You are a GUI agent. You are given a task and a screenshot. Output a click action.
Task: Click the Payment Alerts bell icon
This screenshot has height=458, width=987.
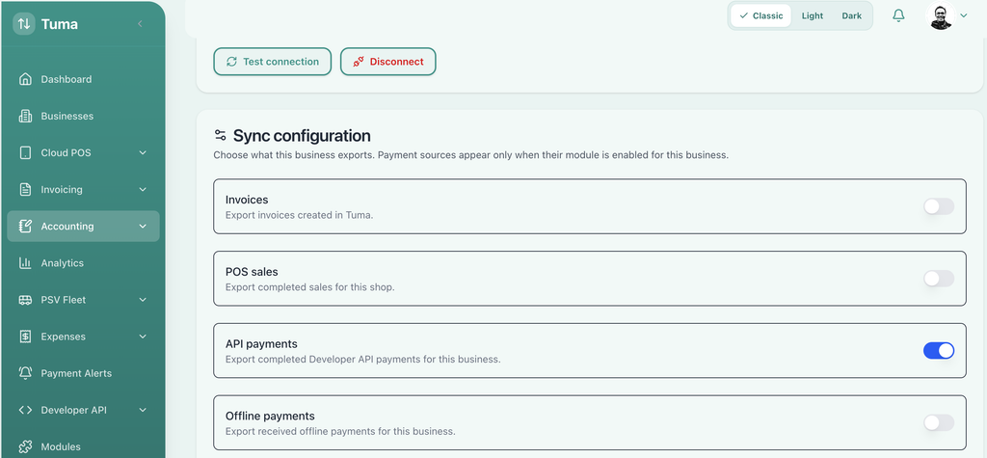pos(25,373)
